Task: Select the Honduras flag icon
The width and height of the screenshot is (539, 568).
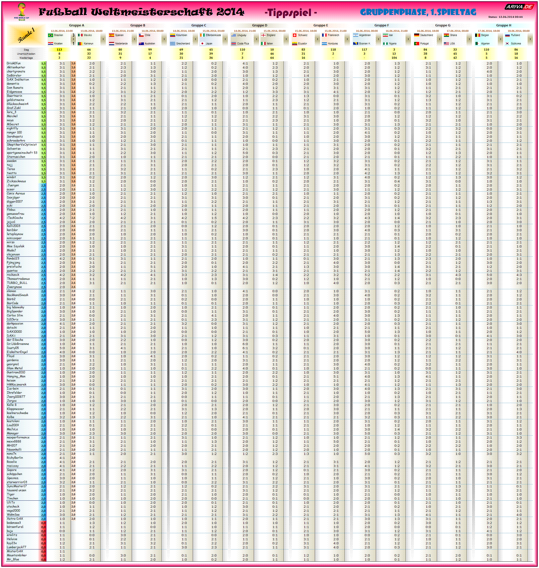Action: click(x=324, y=44)
